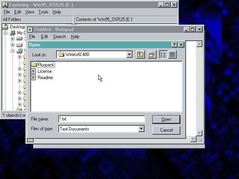Screen dimensions: 239x179
Task: Maximize the Explorer window
Action: click(167, 5)
